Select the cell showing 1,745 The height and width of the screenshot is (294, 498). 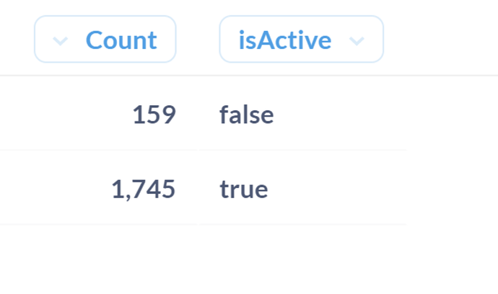tap(144, 190)
